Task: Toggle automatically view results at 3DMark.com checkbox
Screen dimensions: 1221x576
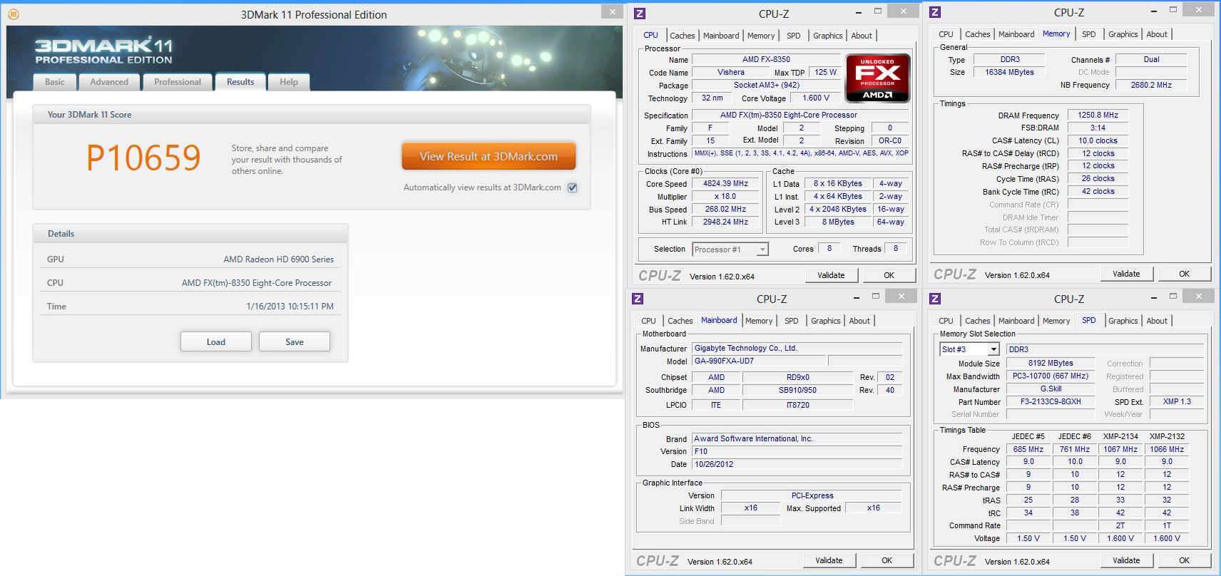Action: (572, 187)
